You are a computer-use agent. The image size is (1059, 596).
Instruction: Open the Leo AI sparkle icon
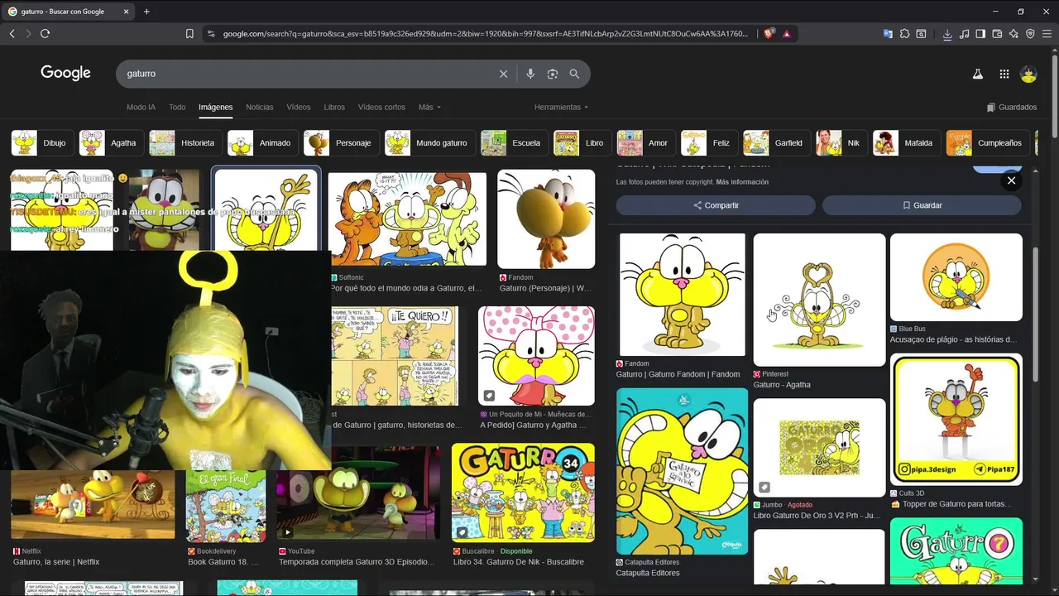pos(1013,34)
